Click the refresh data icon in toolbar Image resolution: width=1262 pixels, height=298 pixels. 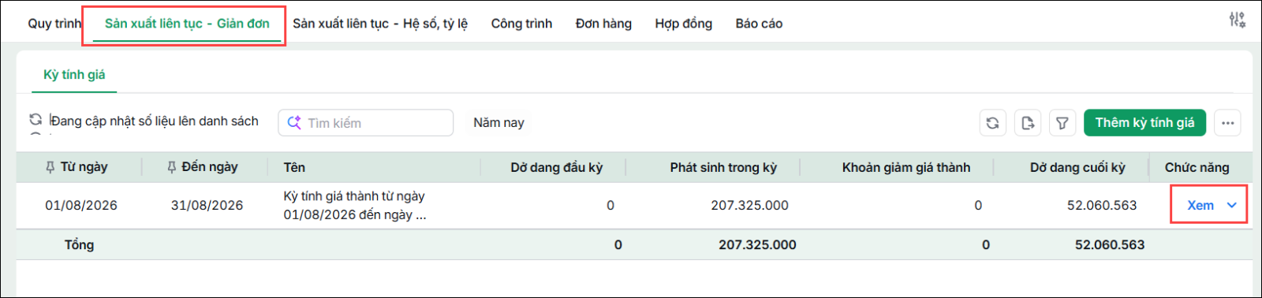[992, 123]
